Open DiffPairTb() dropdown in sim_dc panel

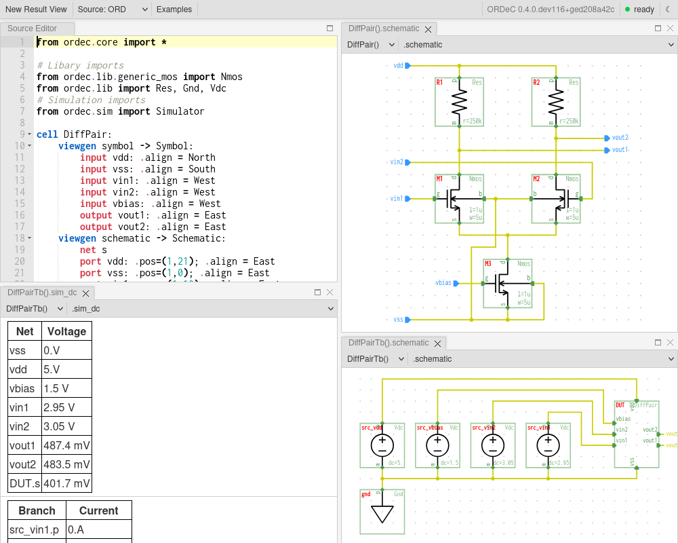[x=34, y=309]
